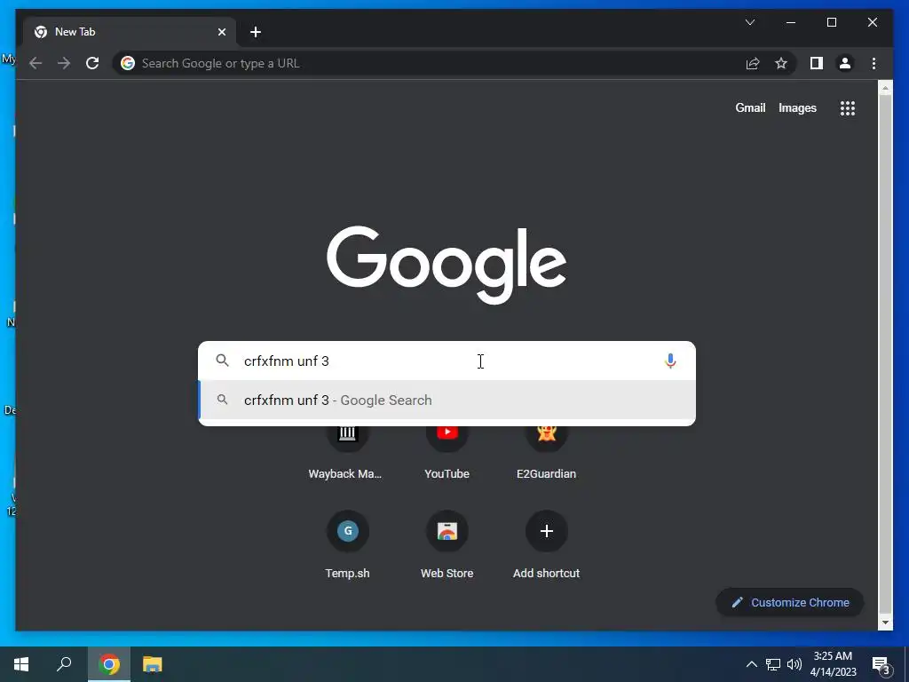Open the Temp.sh shortcut
Screen dimensions: 909x682
pyautogui.click(x=347, y=545)
